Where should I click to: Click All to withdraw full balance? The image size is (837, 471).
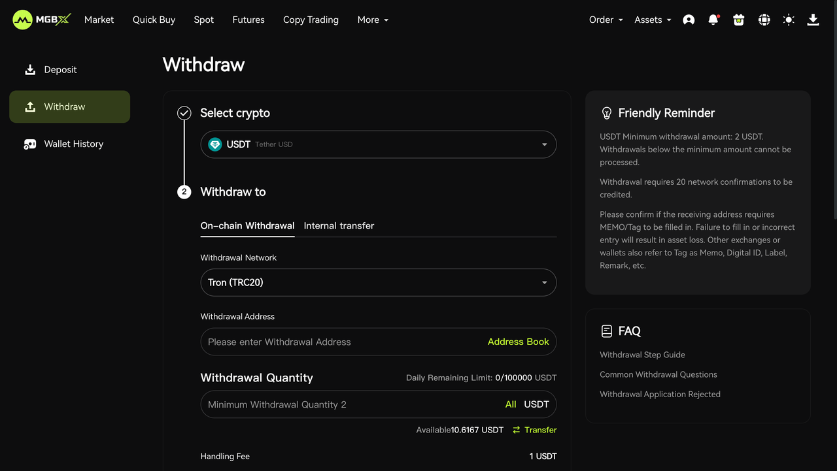511,404
